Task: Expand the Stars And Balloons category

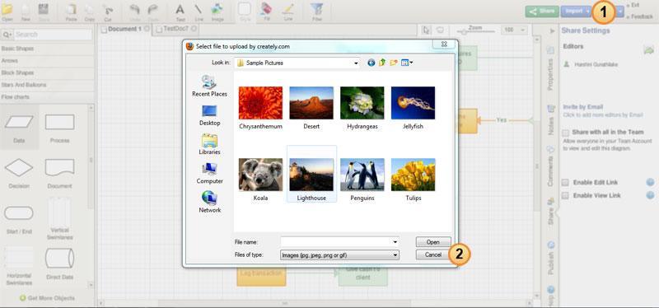Action: [x=48, y=85]
